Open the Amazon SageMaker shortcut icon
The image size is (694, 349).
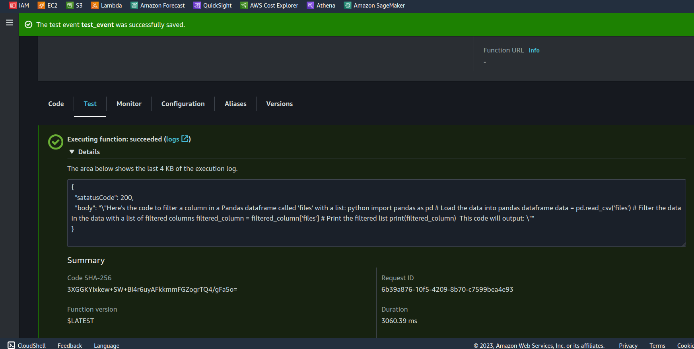point(348,6)
